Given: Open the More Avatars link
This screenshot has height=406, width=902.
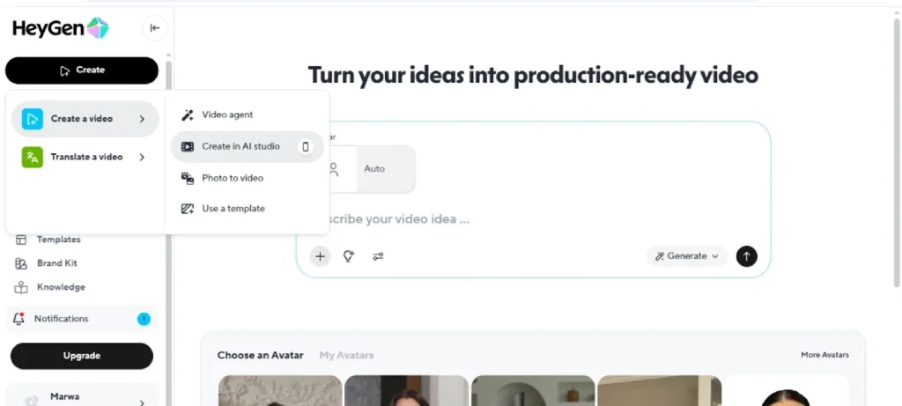Looking at the screenshot, I should [824, 355].
